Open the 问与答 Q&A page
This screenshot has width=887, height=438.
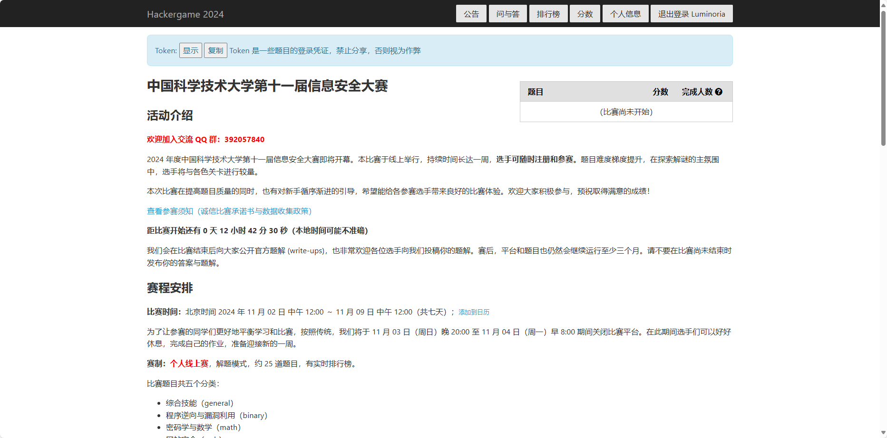click(x=507, y=13)
